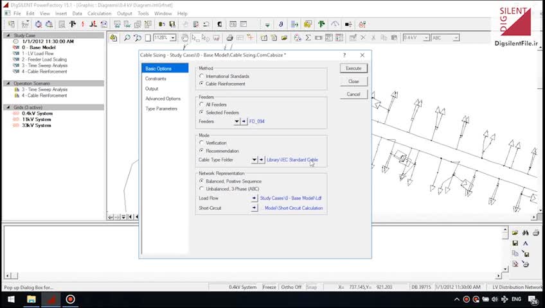
Task: Click the binoculars search icon in output window
Action: (x=525, y=232)
